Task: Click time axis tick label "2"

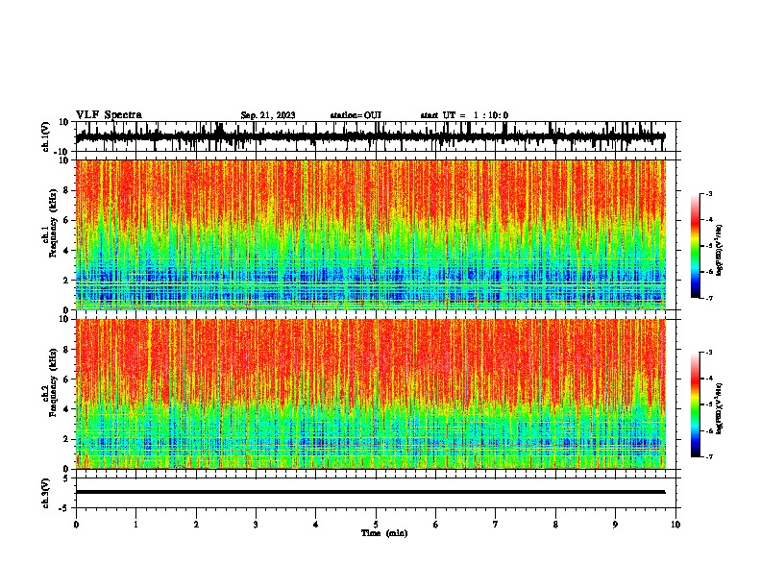Action: tap(196, 525)
